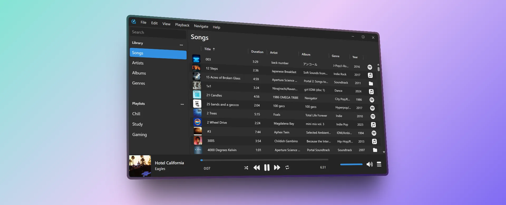The image size is (506, 205).
Task: Skip to the next track
Action: (277, 168)
